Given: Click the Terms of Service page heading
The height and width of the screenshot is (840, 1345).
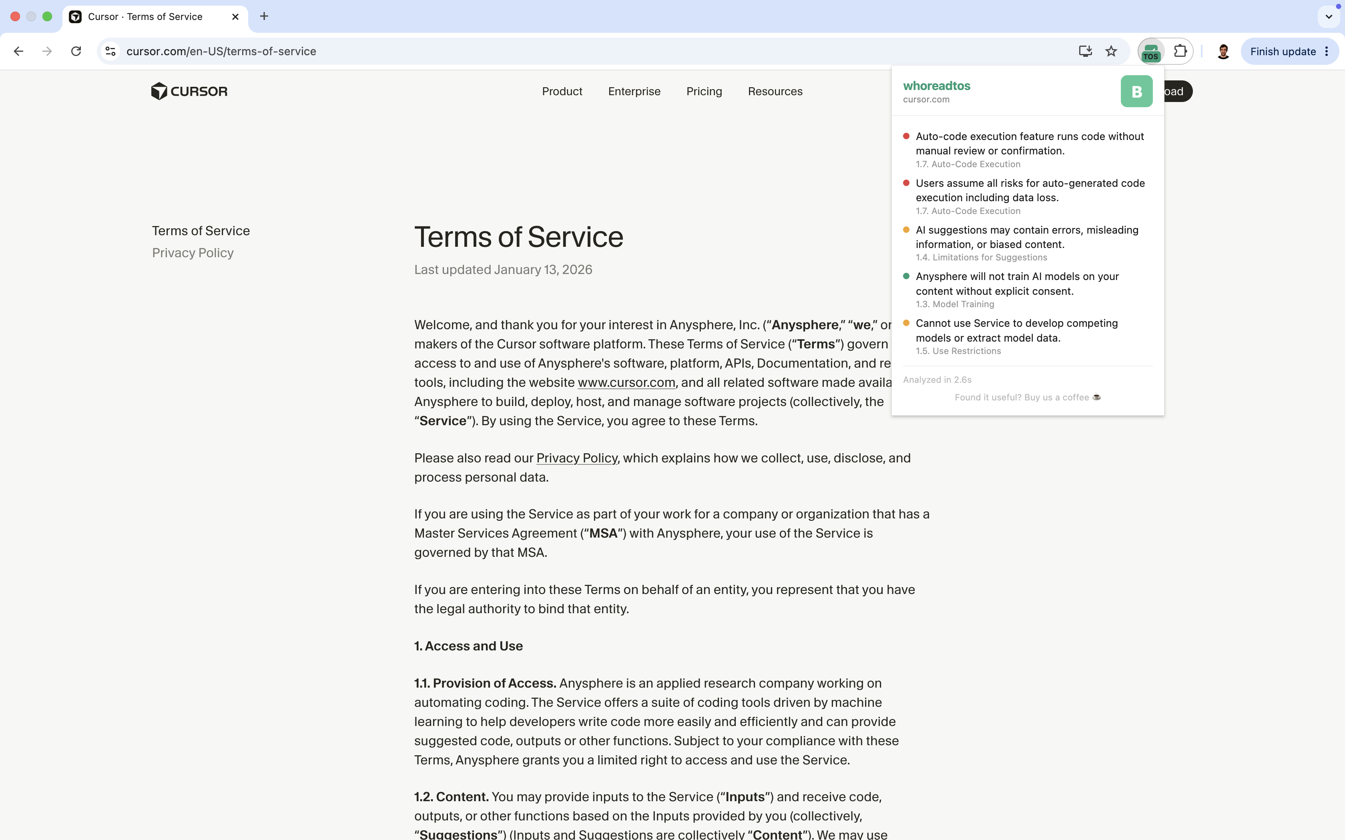Looking at the screenshot, I should [518, 237].
